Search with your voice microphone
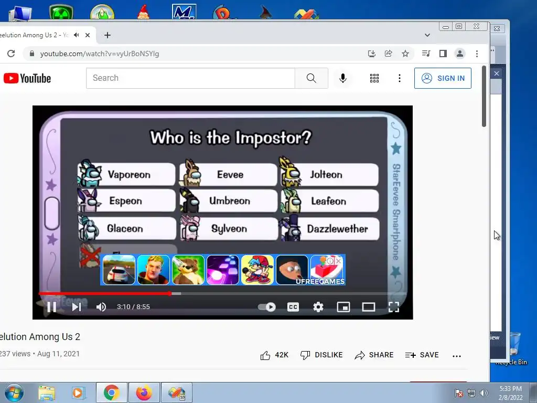The width and height of the screenshot is (537, 403). pyautogui.click(x=343, y=78)
